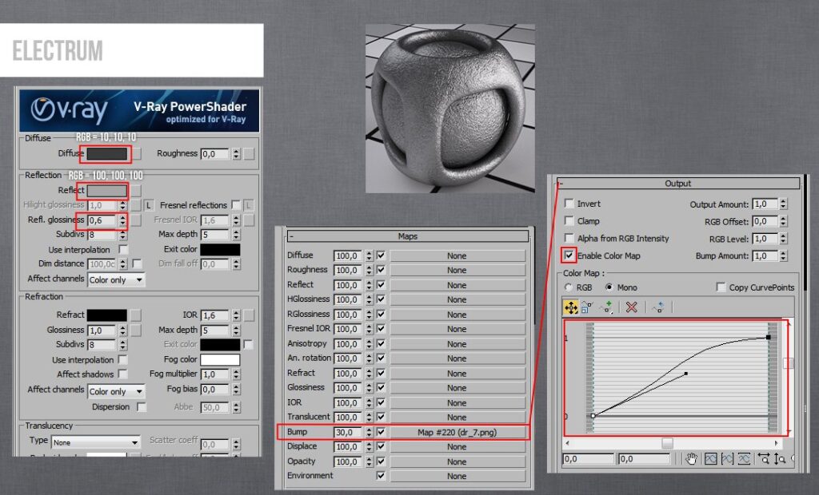Select the Move point tool in Output curve editor
The width and height of the screenshot is (819, 495).
click(571, 306)
